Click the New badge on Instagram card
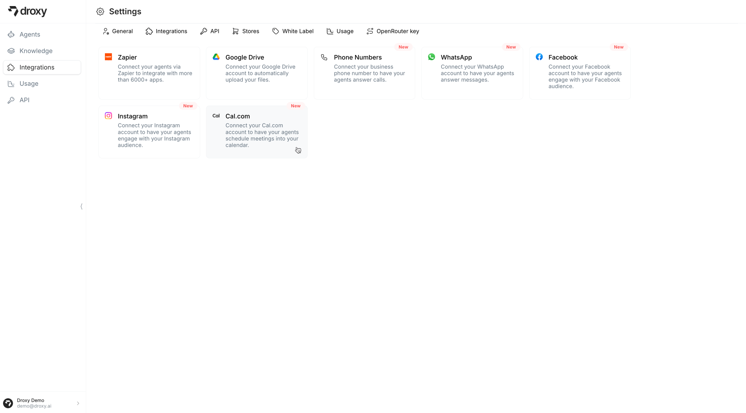Screen dimensions: 746x413 [188, 106]
